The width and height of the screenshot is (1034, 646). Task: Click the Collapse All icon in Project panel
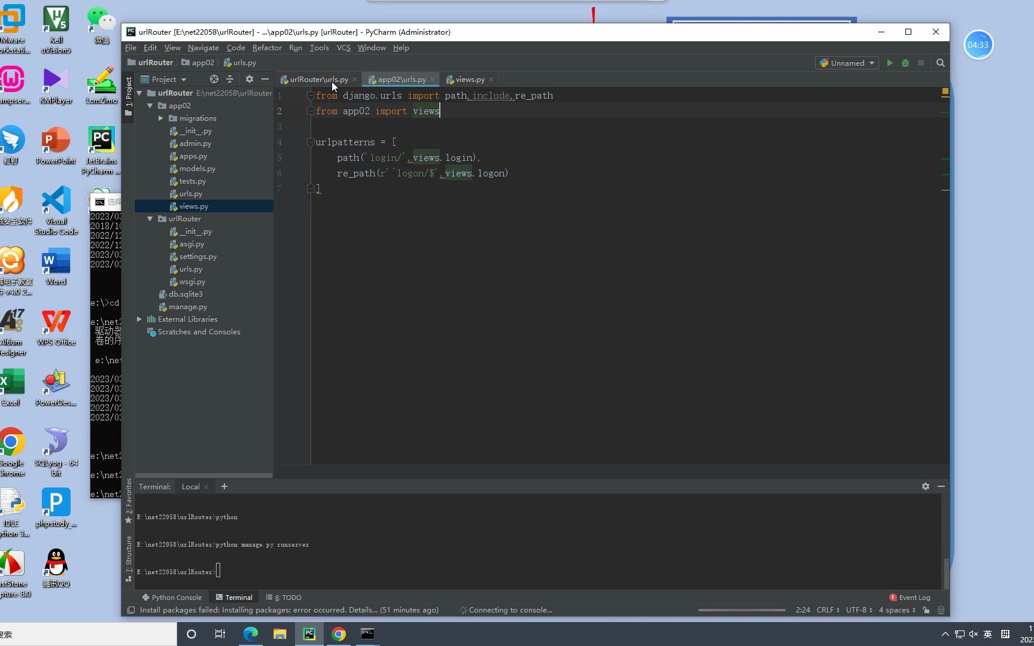pyautogui.click(x=230, y=79)
